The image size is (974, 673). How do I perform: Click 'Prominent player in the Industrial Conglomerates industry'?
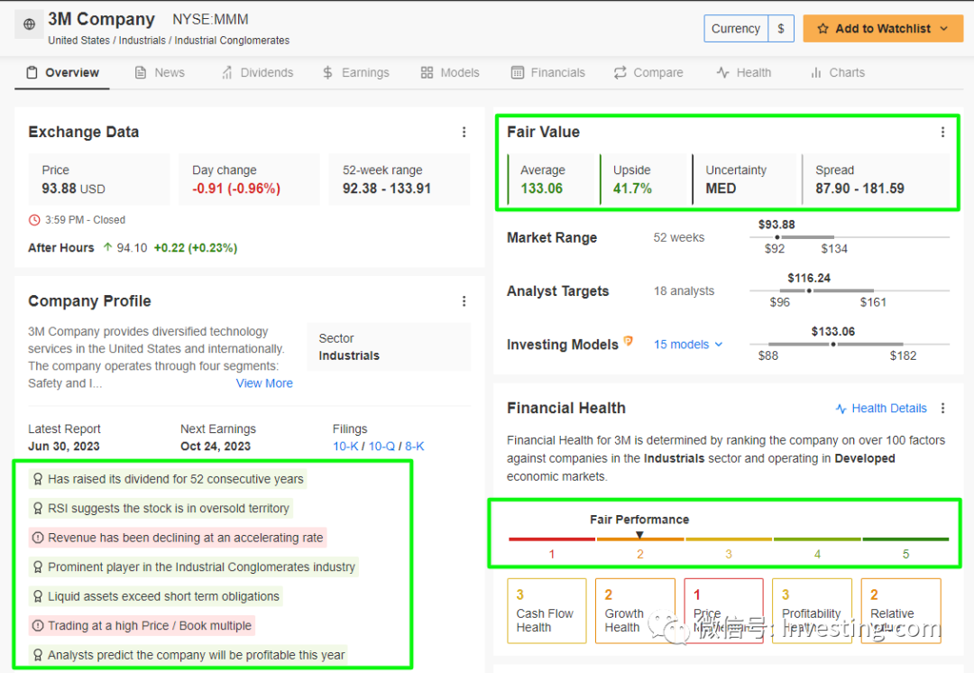click(x=201, y=567)
